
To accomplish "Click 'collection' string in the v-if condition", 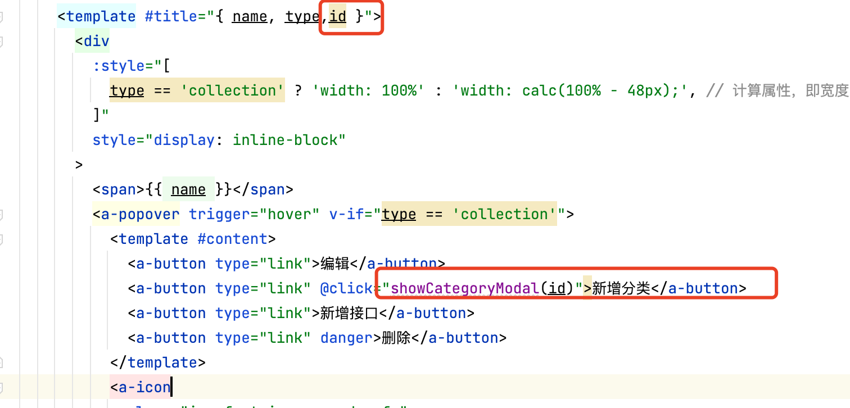I will [x=504, y=215].
